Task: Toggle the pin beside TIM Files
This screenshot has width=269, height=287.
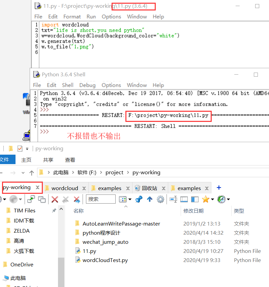Action: coord(54,210)
